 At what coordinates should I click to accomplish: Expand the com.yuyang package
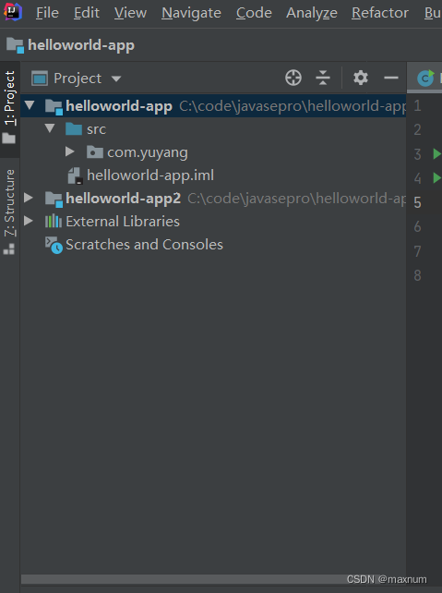click(x=69, y=152)
